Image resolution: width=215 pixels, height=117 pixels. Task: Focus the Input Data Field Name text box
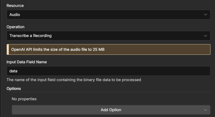108,71
